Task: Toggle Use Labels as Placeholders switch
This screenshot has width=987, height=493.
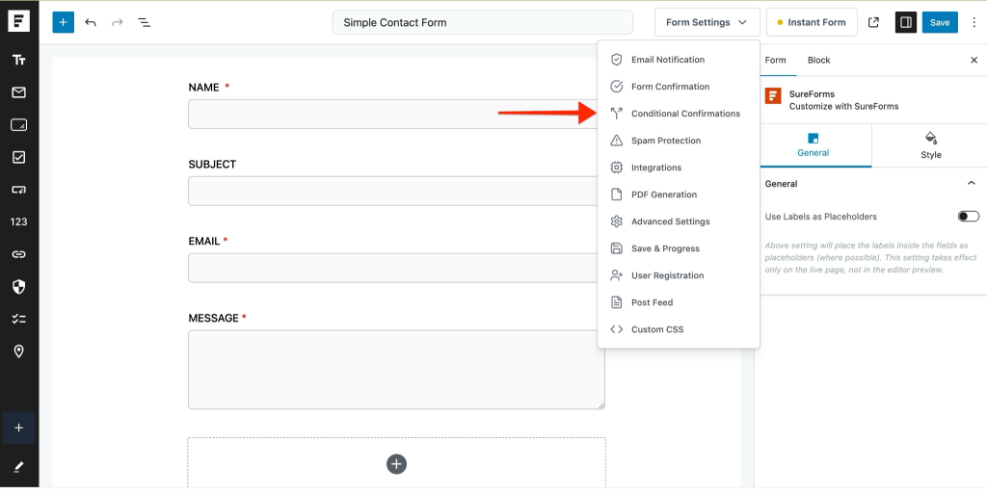Action: coord(968,217)
